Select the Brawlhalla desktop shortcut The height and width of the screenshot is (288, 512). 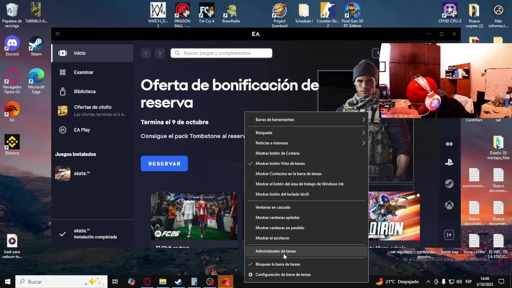point(231,13)
